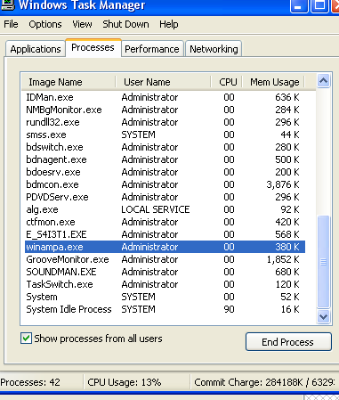Select the System Idle Process row
The image size is (339, 400).
coord(165,309)
